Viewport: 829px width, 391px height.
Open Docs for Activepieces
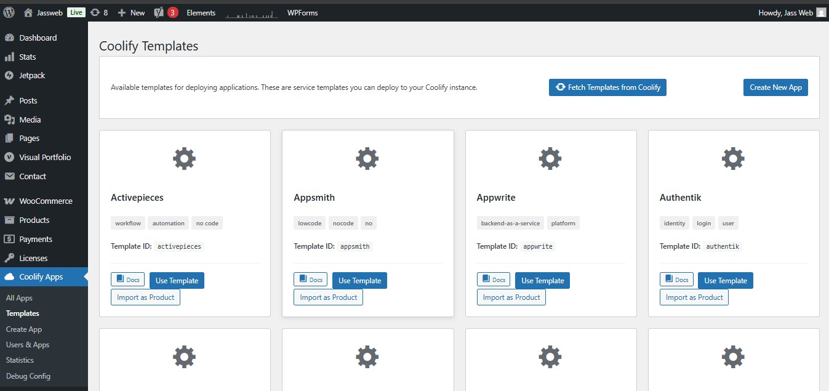127,280
